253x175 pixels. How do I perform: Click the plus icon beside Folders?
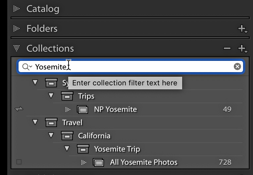click(242, 29)
